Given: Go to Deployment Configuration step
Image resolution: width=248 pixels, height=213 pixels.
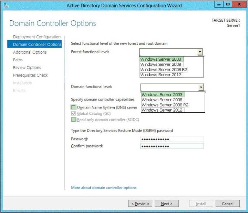Looking at the screenshot, I should coord(37,37).
